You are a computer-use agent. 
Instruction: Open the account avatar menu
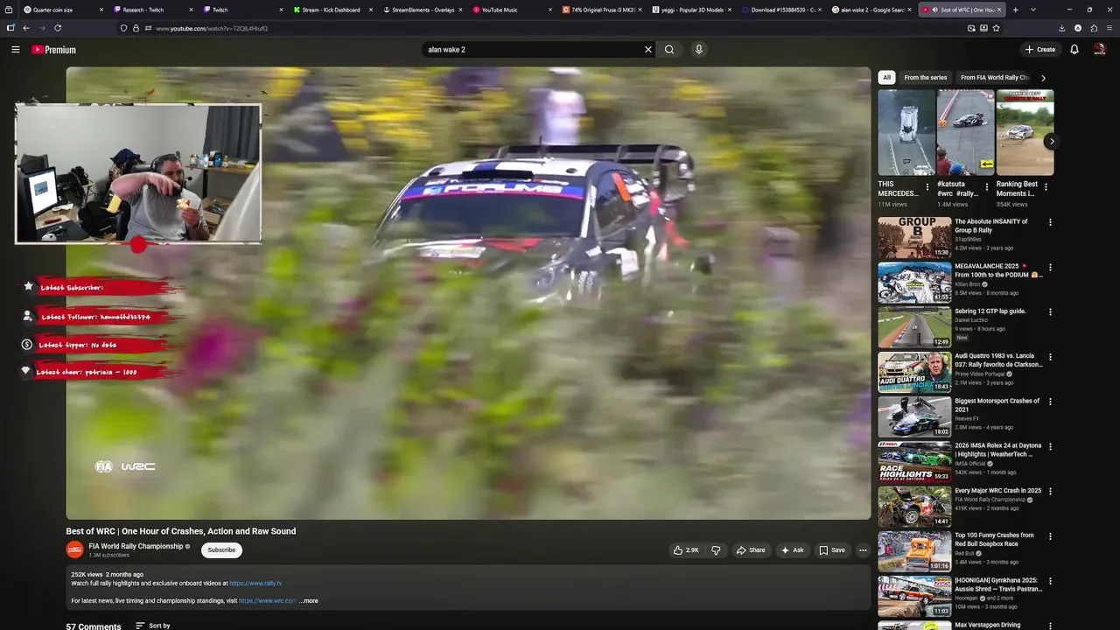click(1100, 50)
